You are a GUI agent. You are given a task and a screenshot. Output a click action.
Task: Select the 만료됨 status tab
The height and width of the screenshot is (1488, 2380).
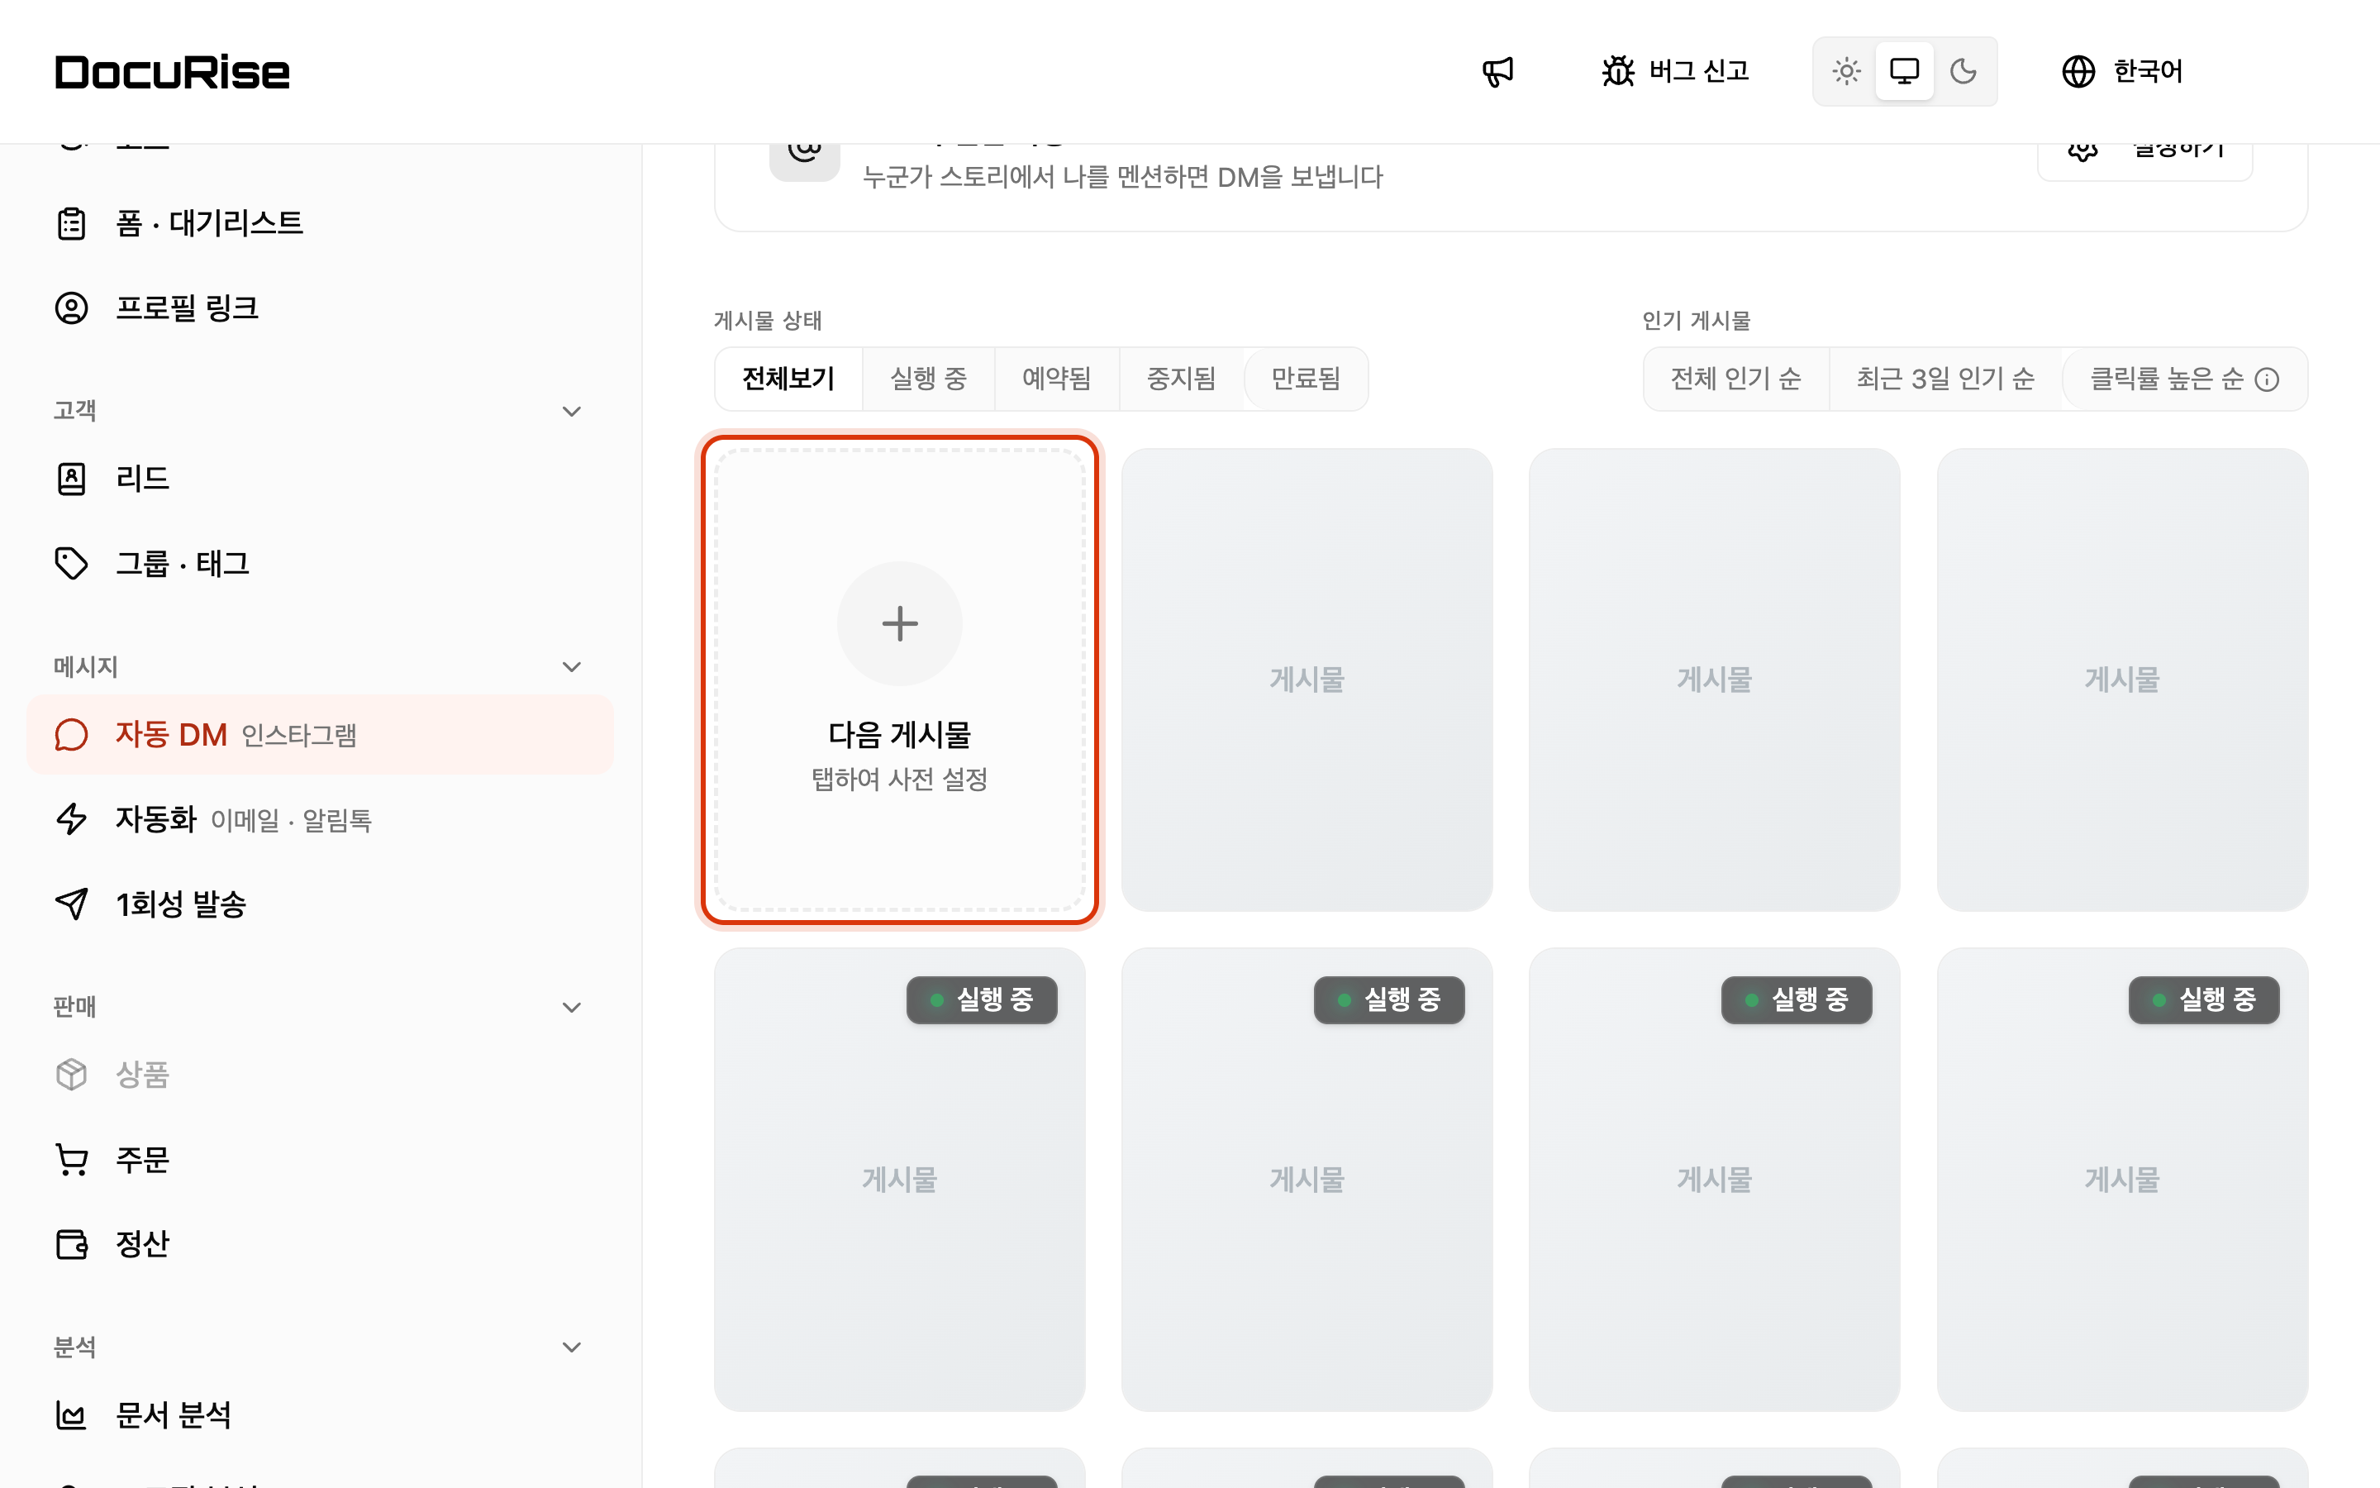pos(1305,379)
